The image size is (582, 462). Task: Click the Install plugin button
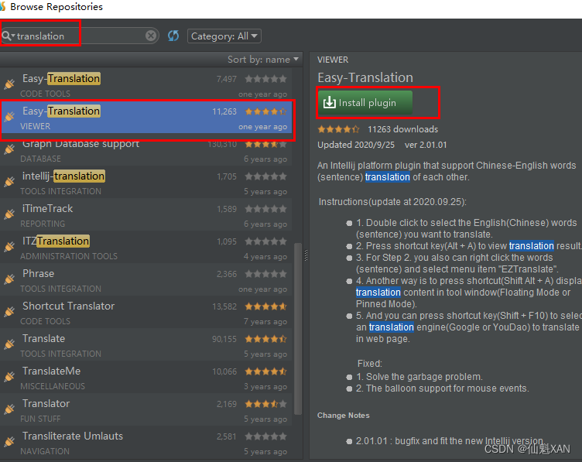pos(365,102)
